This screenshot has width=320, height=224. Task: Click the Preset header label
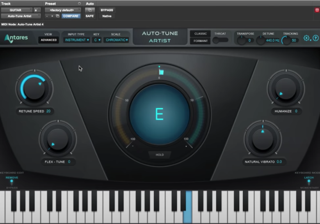(x=50, y=3)
